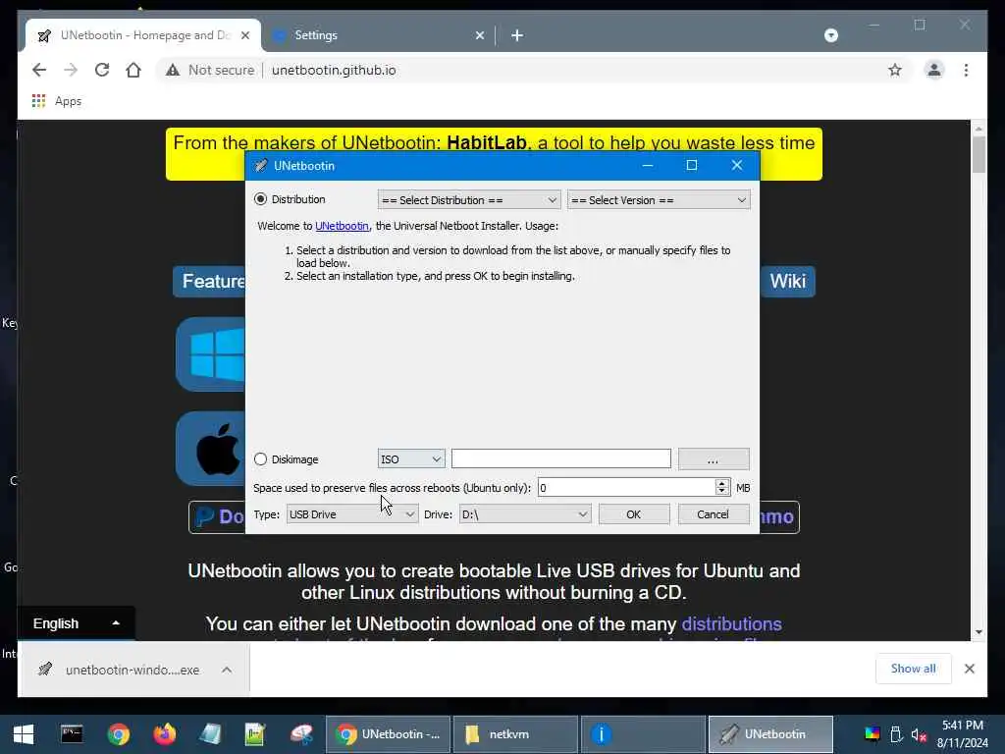Close the Settings tab

[479, 35]
